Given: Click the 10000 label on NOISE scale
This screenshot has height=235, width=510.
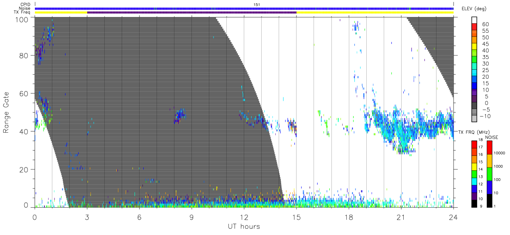Looking at the screenshot, I should [500, 153].
